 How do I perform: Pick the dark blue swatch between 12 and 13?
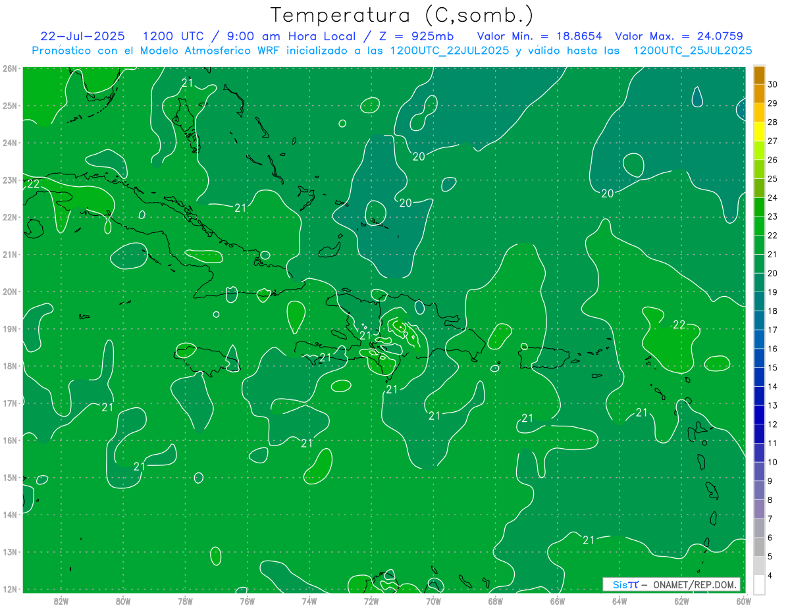[759, 415]
